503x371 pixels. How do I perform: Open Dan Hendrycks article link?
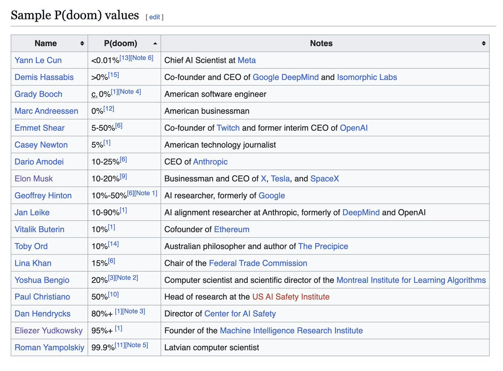point(42,314)
